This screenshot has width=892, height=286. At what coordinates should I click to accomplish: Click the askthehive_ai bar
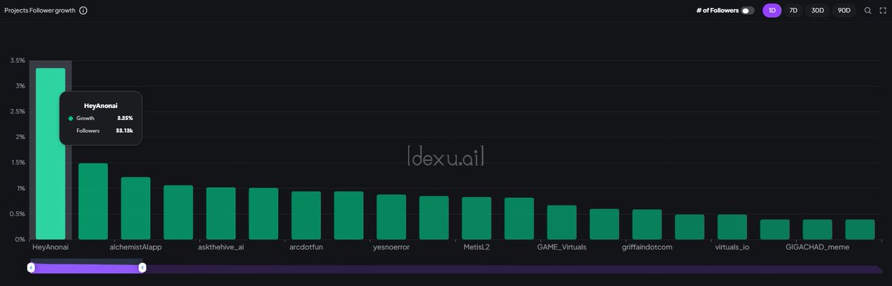(221, 213)
